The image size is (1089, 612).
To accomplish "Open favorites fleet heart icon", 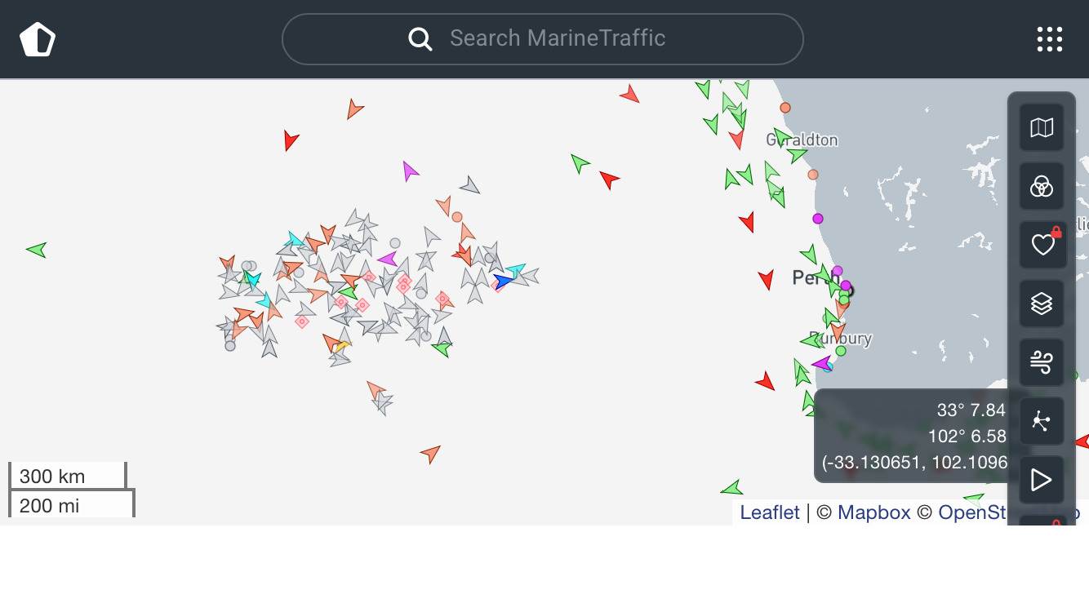I will tap(1042, 245).
